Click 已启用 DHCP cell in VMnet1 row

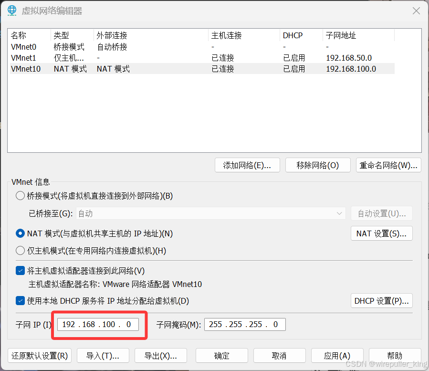[x=294, y=58]
